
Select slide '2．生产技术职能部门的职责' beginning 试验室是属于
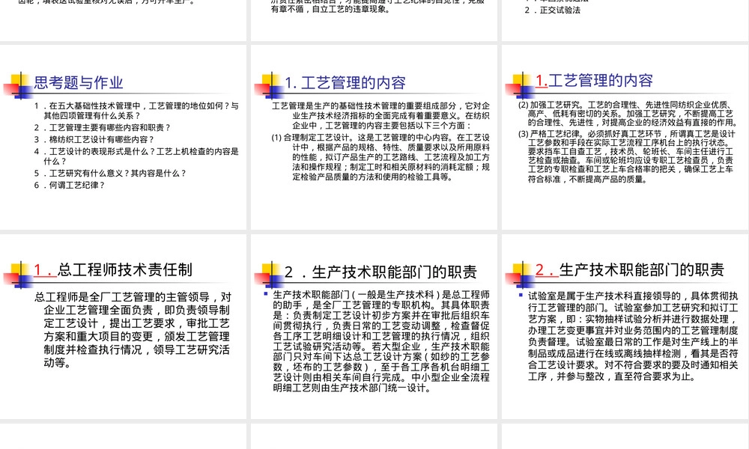(x=625, y=326)
